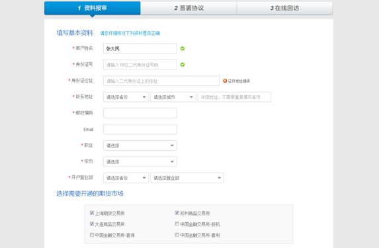Expand the 学历 education dropdown

pyautogui.click(x=140, y=162)
